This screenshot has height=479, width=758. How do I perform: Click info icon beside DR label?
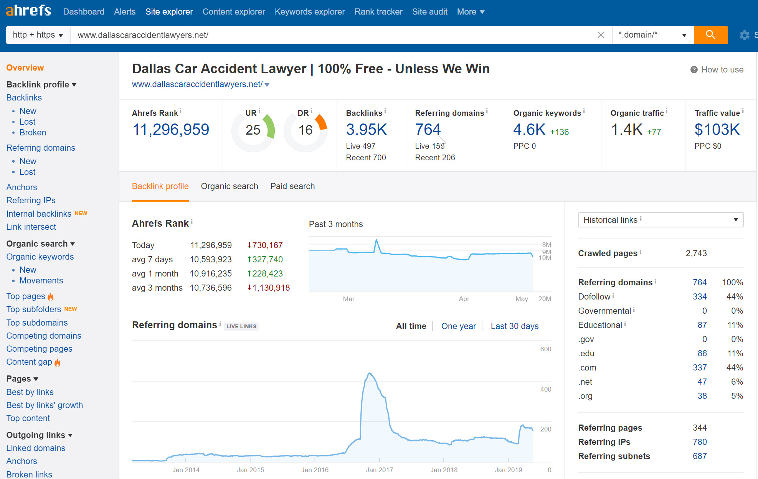click(311, 111)
